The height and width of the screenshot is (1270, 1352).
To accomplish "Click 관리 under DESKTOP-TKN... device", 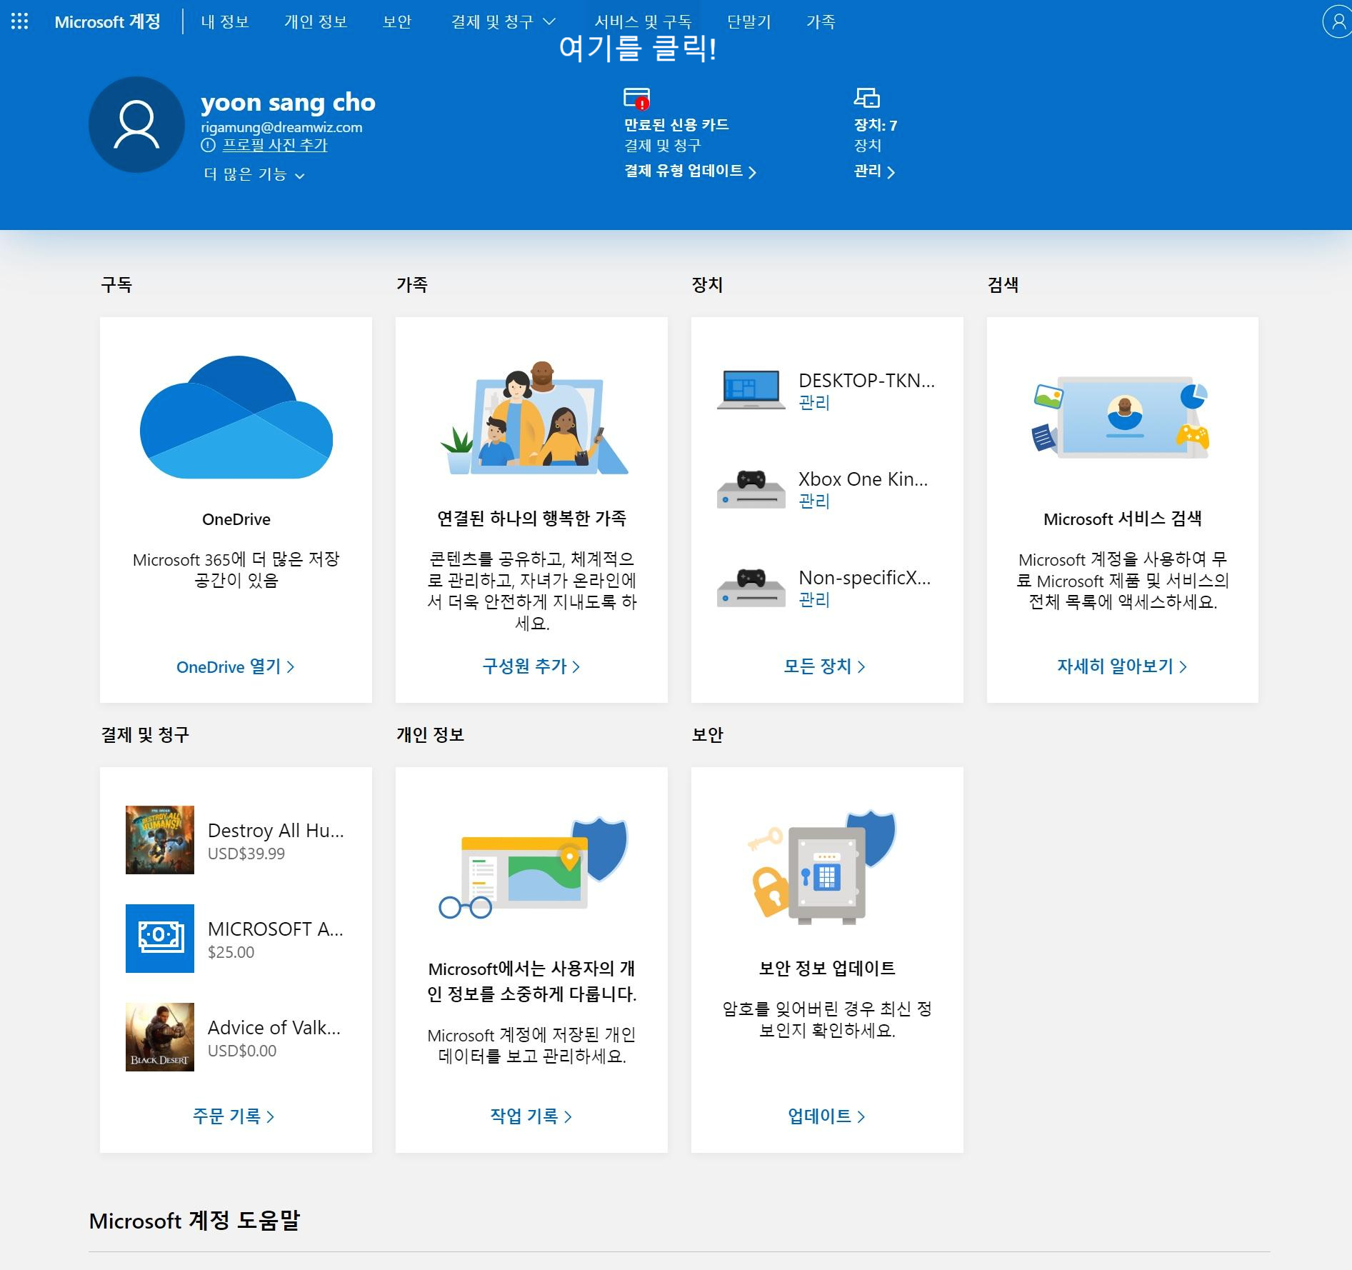I will coord(814,403).
